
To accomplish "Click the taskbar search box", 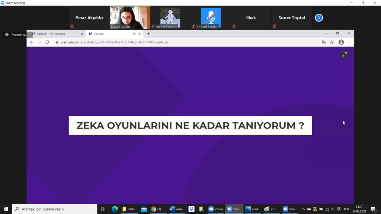I will pyautogui.click(x=54, y=209).
